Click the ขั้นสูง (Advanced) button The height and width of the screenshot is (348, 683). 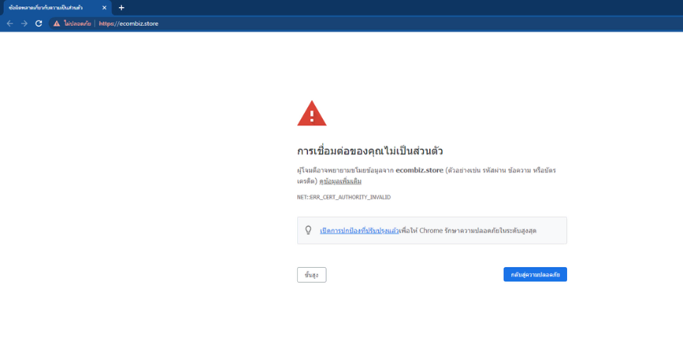(311, 275)
